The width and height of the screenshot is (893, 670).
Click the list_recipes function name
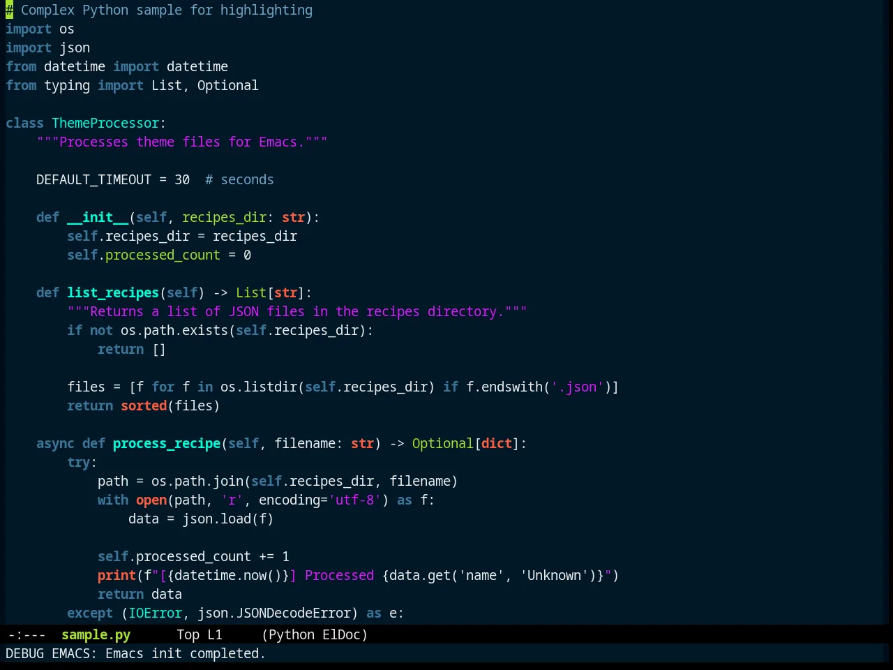113,292
